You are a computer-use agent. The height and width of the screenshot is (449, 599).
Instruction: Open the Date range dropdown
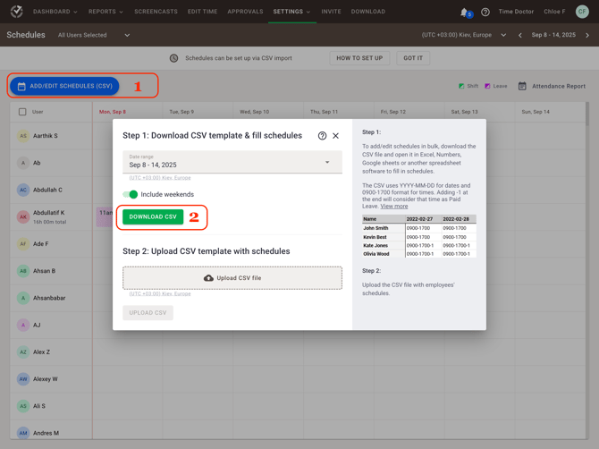[x=232, y=162]
